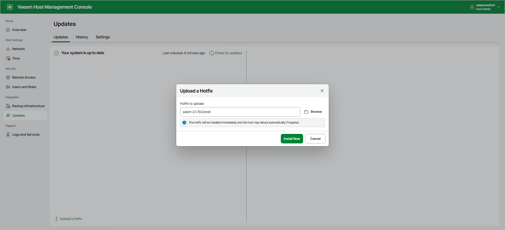This screenshot has width=505, height=230.
Task: Switch to the History tab
Action: click(82, 37)
